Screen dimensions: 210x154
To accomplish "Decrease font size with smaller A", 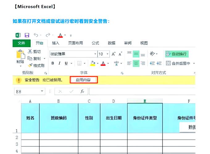I will 120,54.
